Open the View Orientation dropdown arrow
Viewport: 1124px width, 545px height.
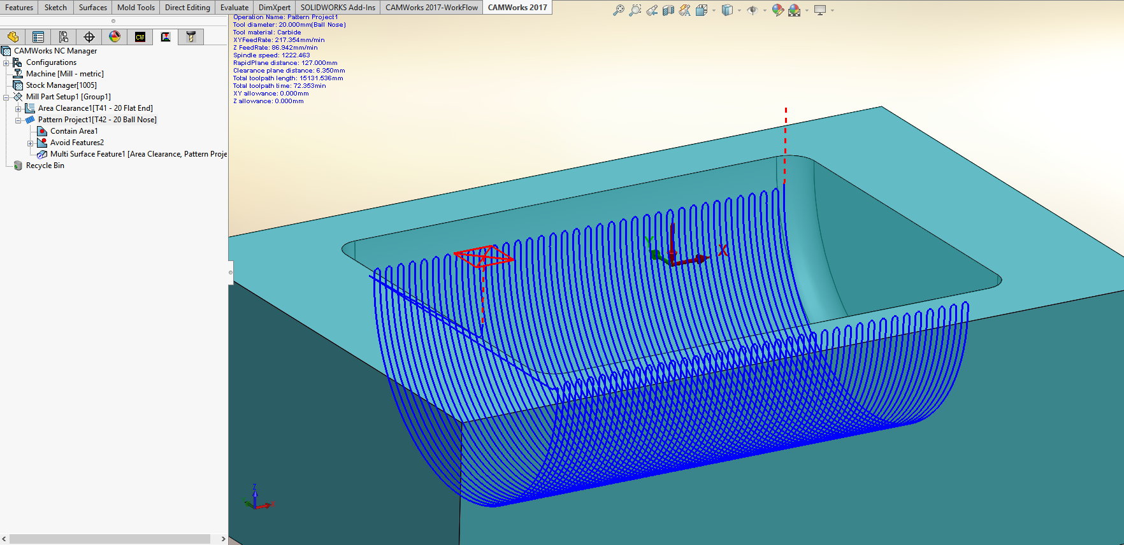pyautogui.click(x=714, y=10)
